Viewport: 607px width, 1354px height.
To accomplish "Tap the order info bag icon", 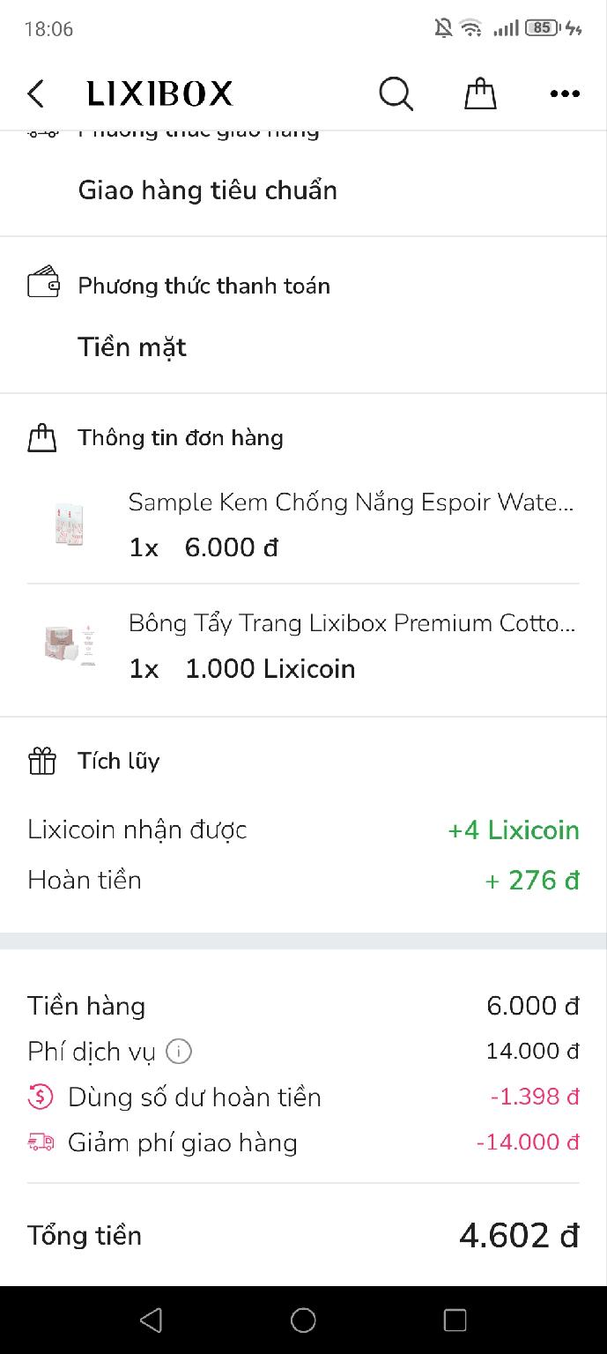I will point(42,438).
